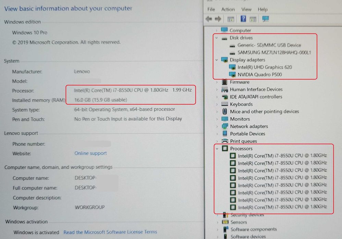Click the Windows 10 Pro edition text
The height and width of the screenshot is (239, 342).
pyautogui.click(x=30, y=32)
